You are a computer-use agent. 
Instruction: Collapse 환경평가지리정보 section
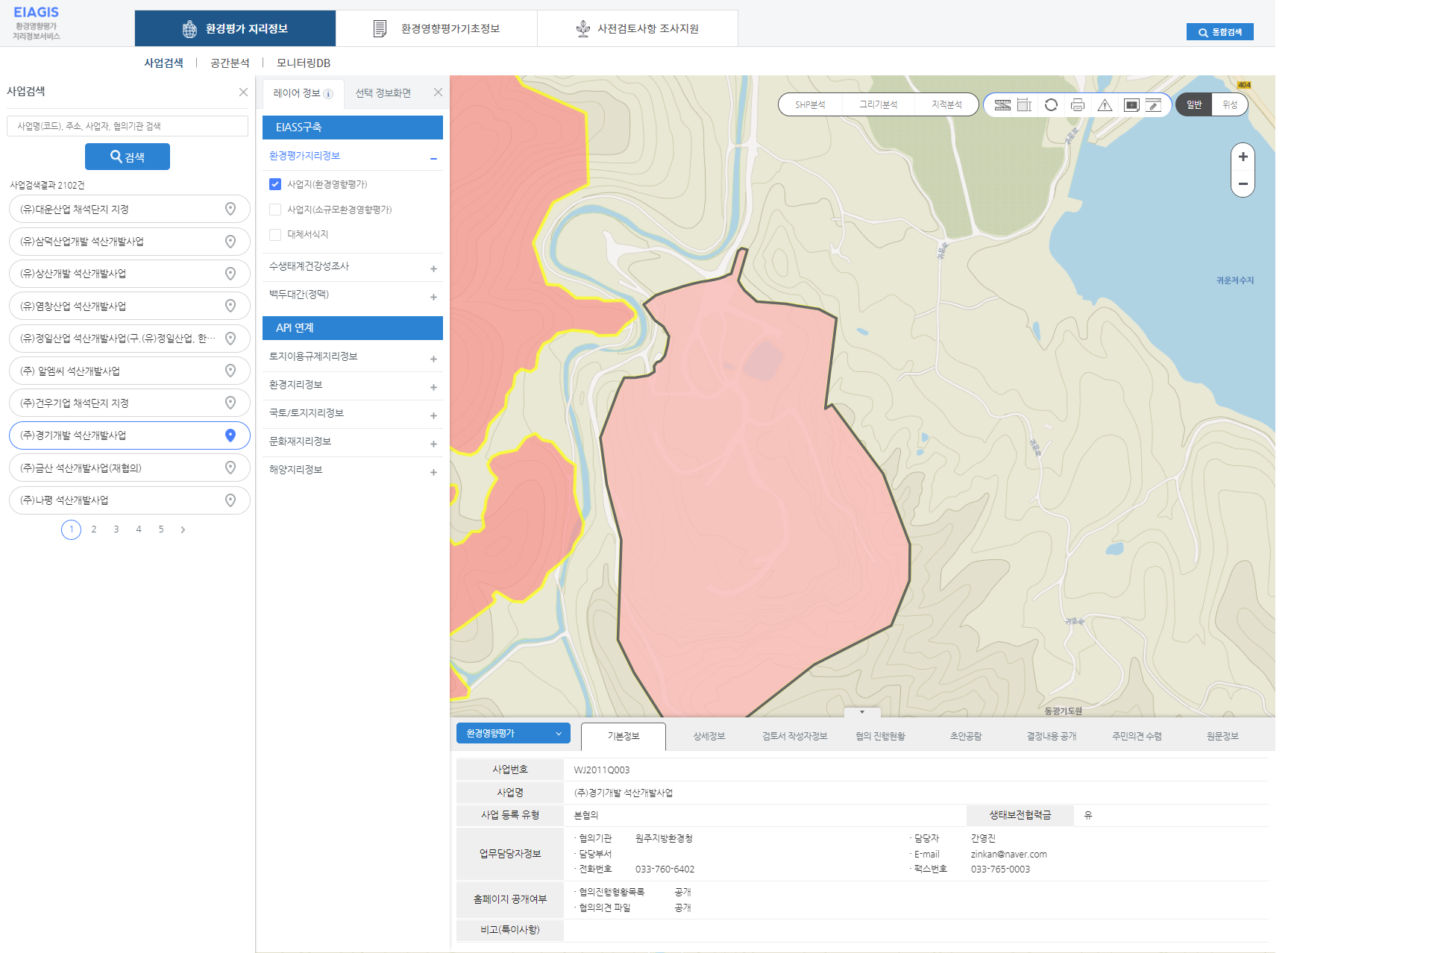click(x=433, y=158)
